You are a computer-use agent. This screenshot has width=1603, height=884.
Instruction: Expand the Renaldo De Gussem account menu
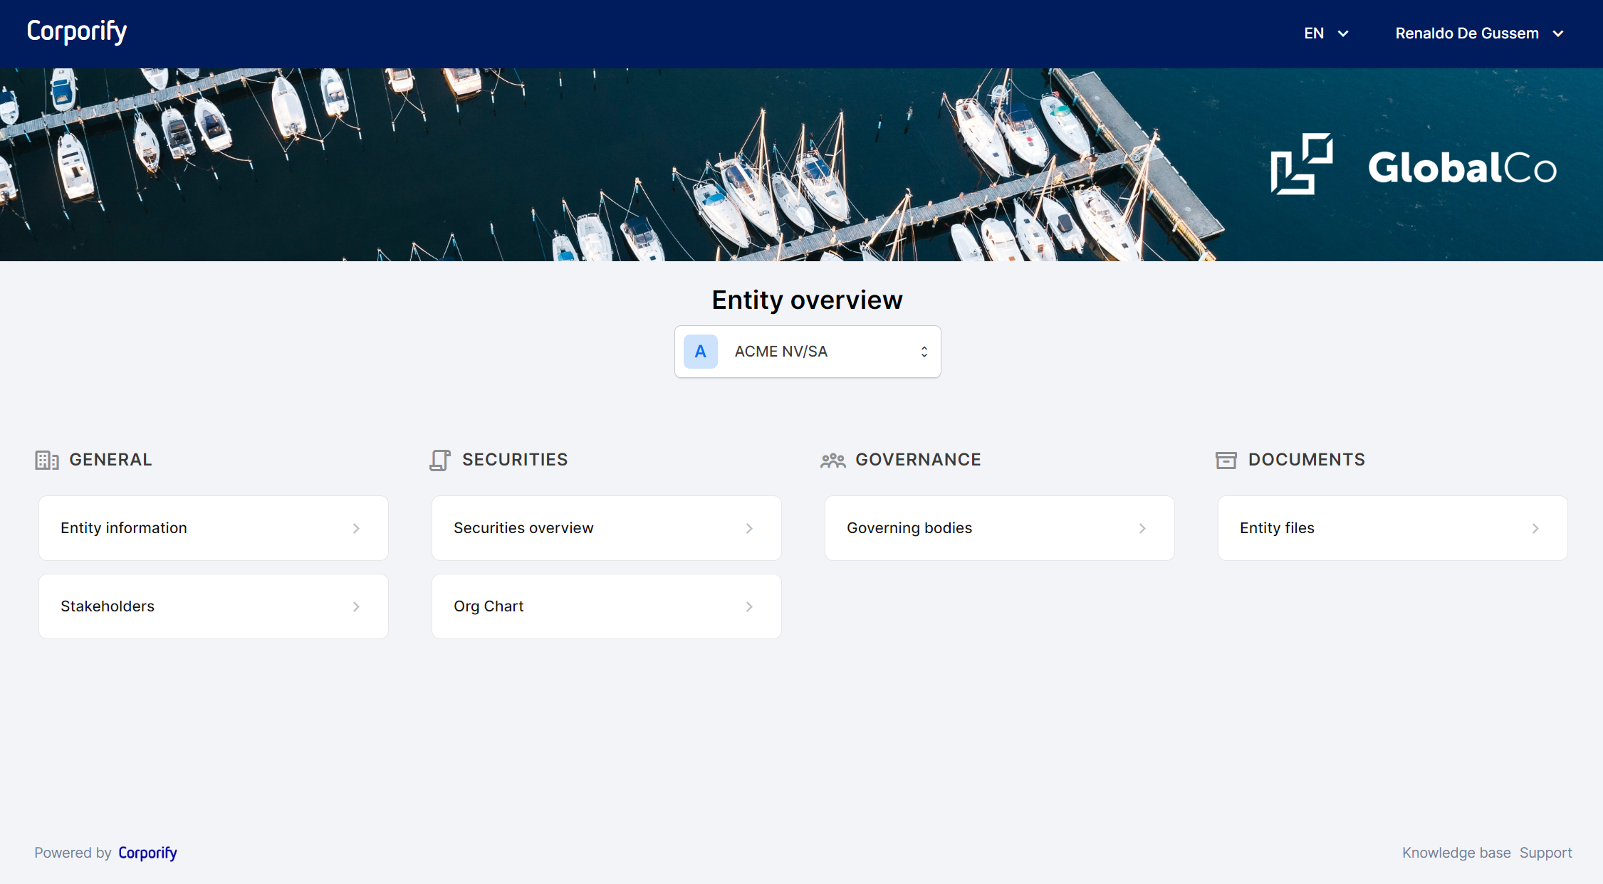tap(1481, 33)
